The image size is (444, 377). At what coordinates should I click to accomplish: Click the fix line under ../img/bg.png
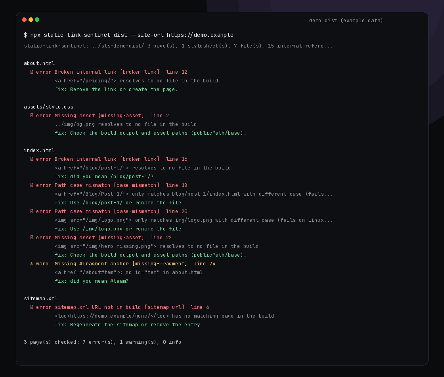click(150, 133)
